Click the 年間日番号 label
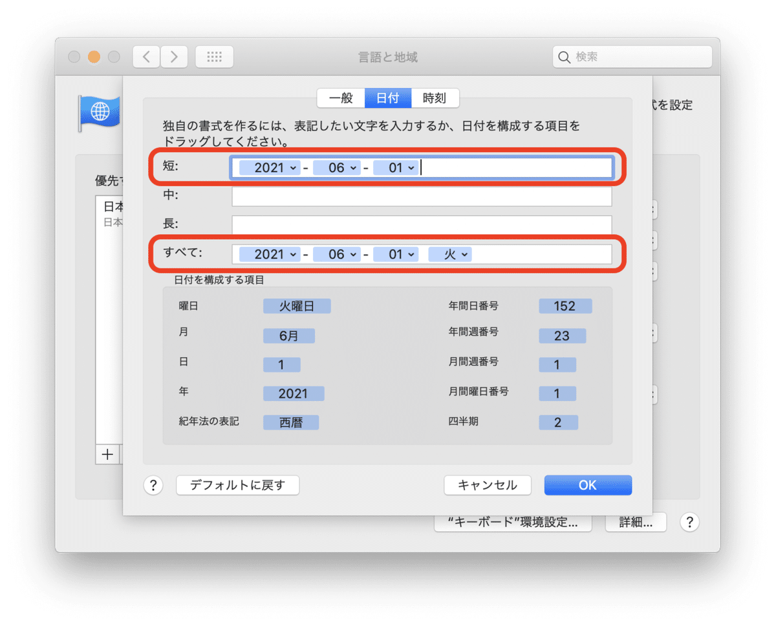 pos(473,305)
